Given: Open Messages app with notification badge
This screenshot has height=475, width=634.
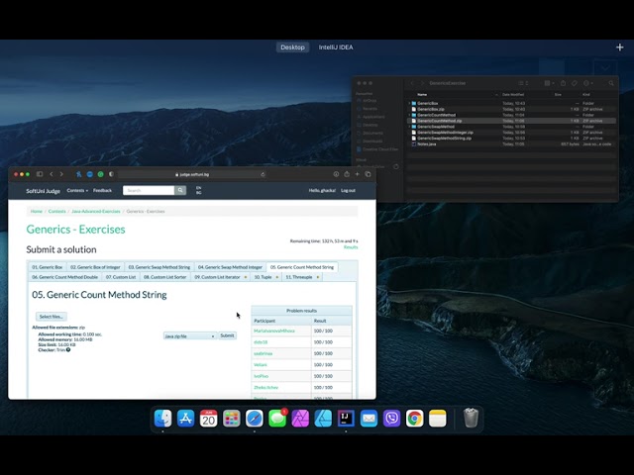Looking at the screenshot, I should (x=277, y=419).
